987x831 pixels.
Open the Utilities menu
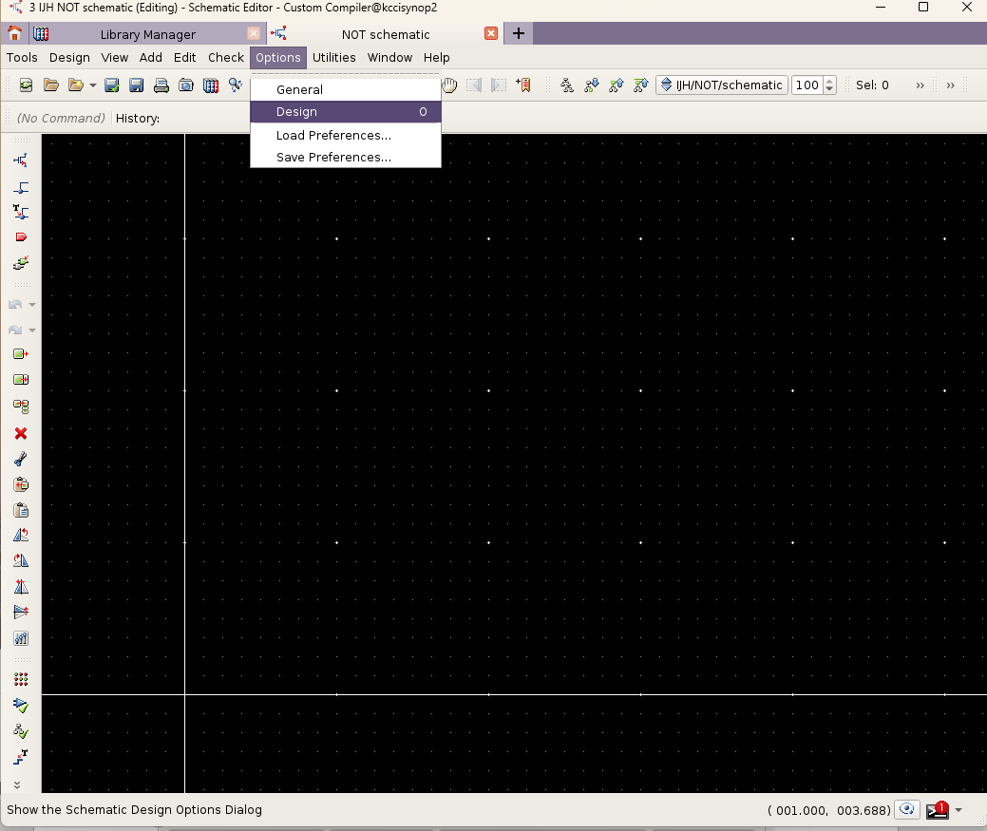pos(333,57)
